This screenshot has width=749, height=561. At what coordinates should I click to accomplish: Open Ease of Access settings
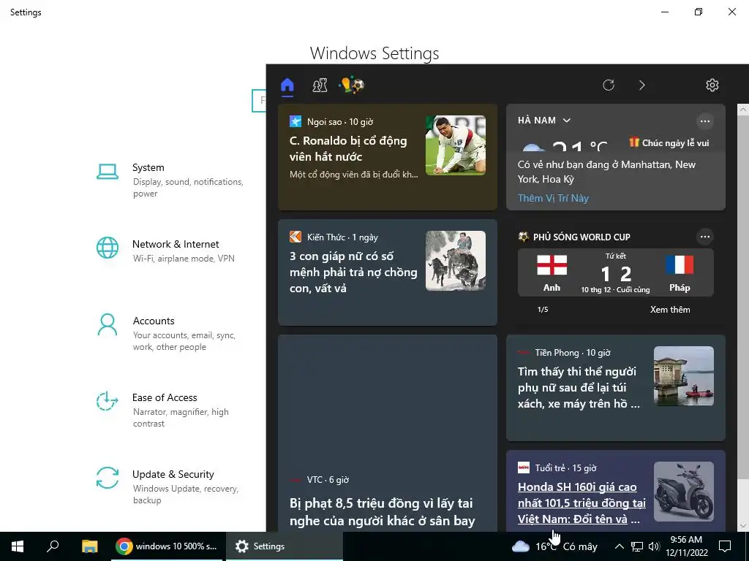pyautogui.click(x=170, y=410)
